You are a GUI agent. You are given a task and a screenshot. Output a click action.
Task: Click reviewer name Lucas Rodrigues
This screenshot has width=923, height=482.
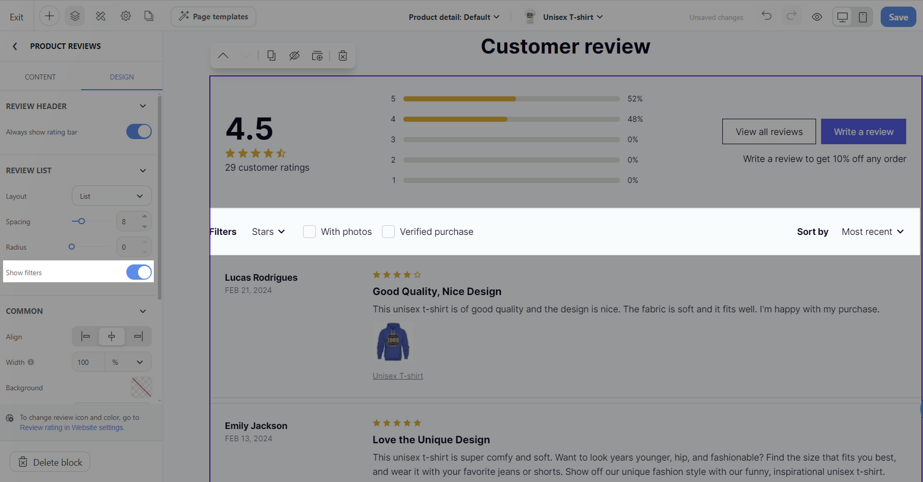(261, 277)
